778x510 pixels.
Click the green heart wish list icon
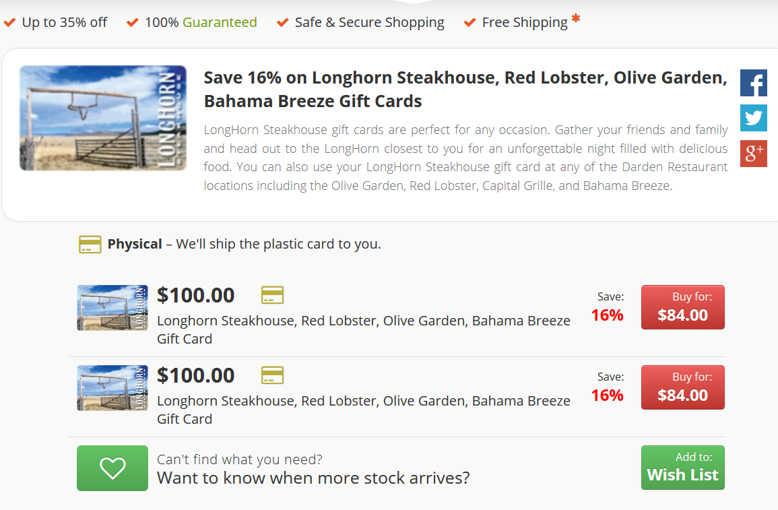click(112, 468)
